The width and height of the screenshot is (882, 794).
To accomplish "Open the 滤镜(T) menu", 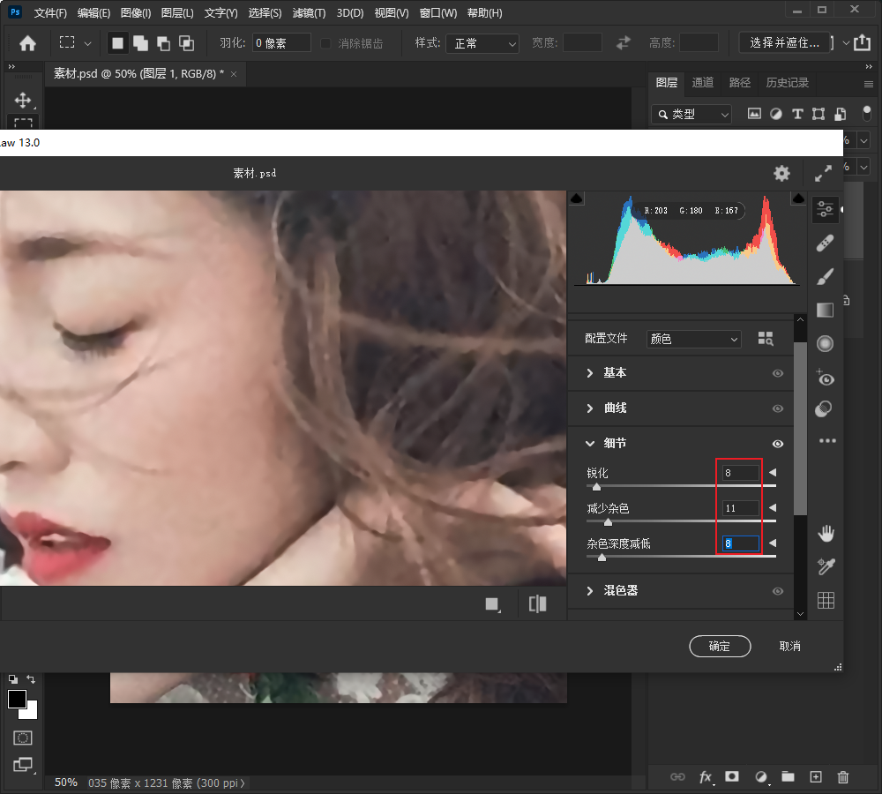I will [x=309, y=13].
